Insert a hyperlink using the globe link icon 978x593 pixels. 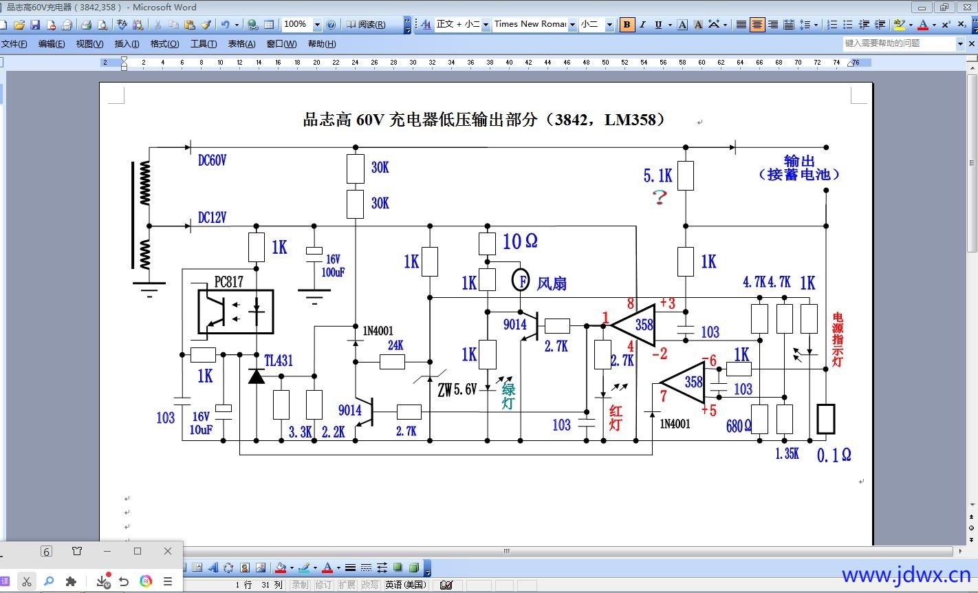coord(253,25)
